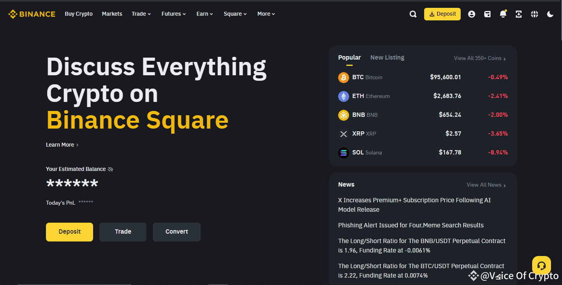Click the yellow Deposit button in header

442,14
